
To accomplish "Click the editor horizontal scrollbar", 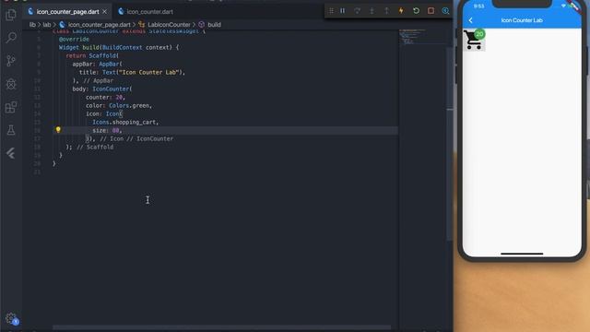I will 221,327.
